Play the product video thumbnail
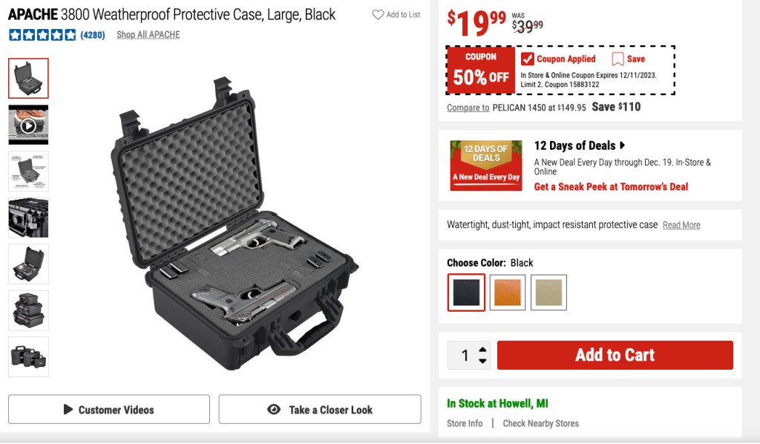760x444 pixels. click(x=28, y=125)
